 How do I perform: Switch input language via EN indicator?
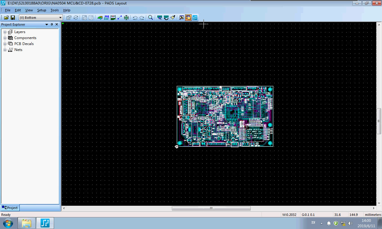tap(313, 222)
